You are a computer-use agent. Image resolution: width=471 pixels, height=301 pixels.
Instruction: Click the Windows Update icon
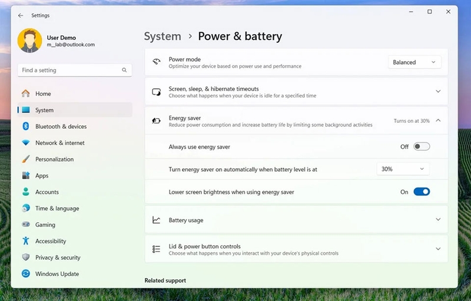(x=26, y=274)
